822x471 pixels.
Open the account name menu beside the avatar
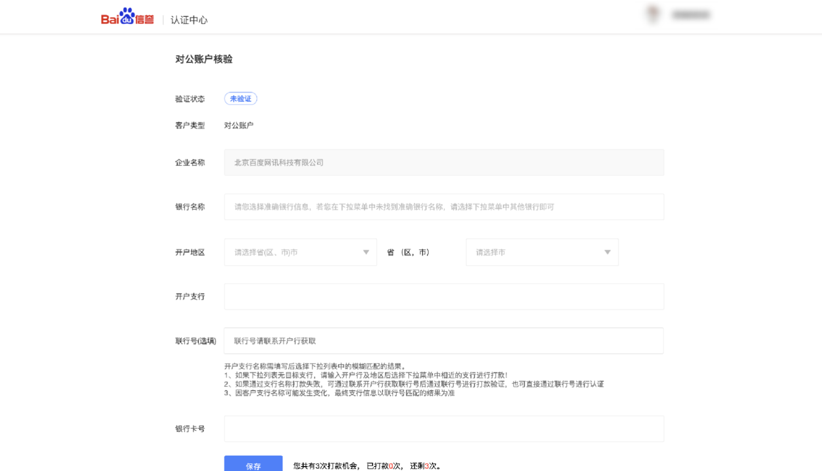[690, 15]
